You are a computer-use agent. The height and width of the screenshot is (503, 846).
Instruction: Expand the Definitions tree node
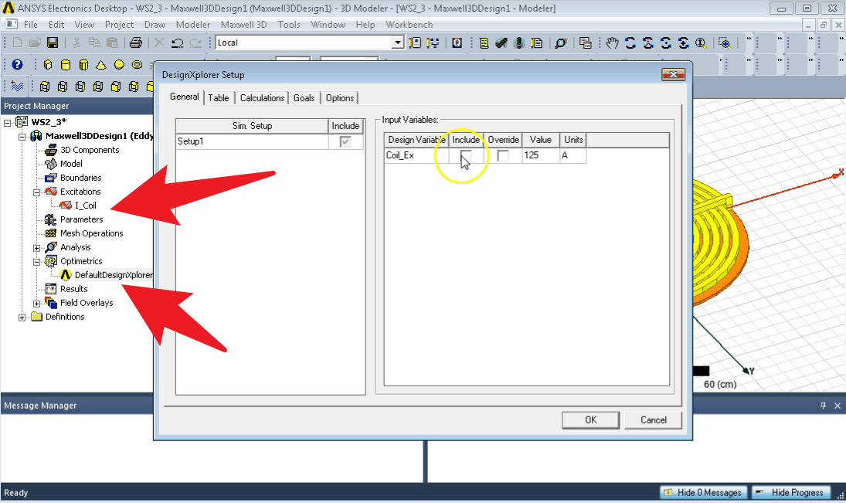click(x=22, y=318)
